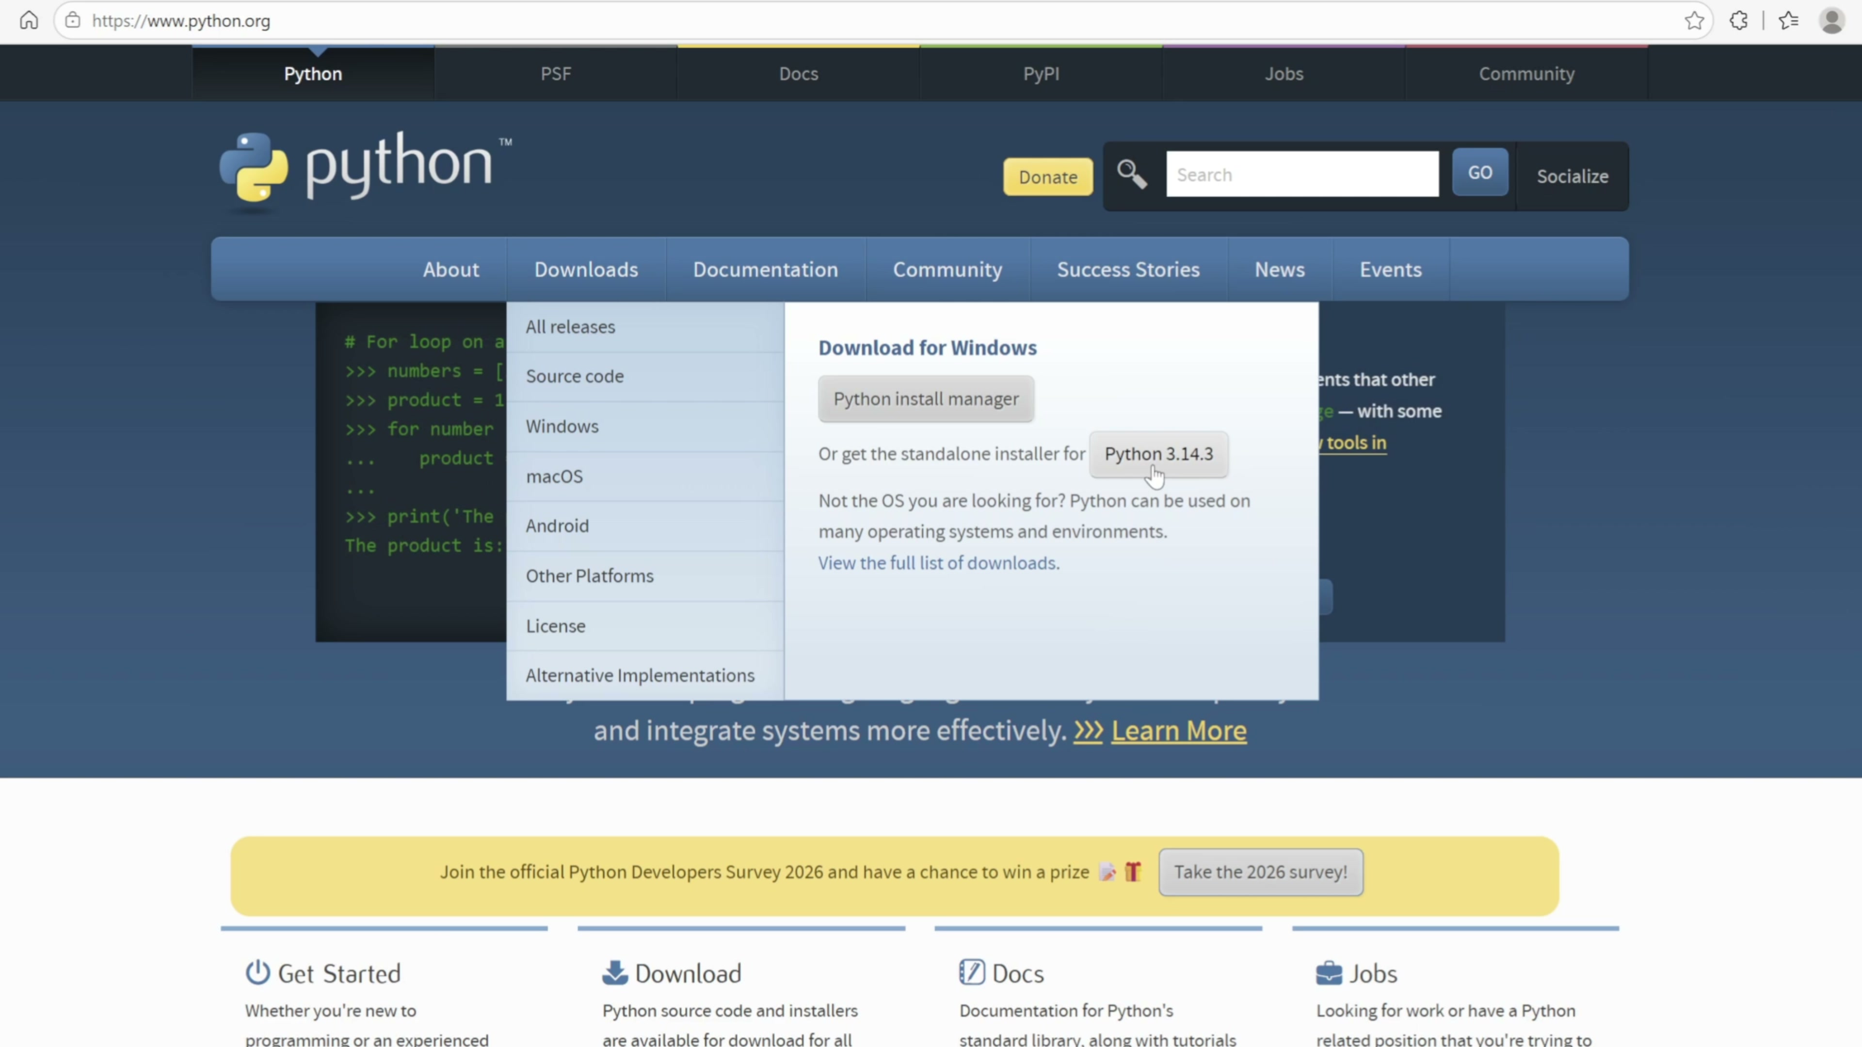Viewport: 1862px width, 1047px height.
Task: Click the Python install manager button
Action: pyautogui.click(x=926, y=399)
